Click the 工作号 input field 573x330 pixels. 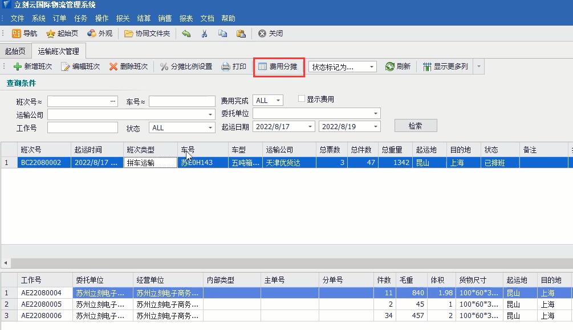tap(82, 127)
